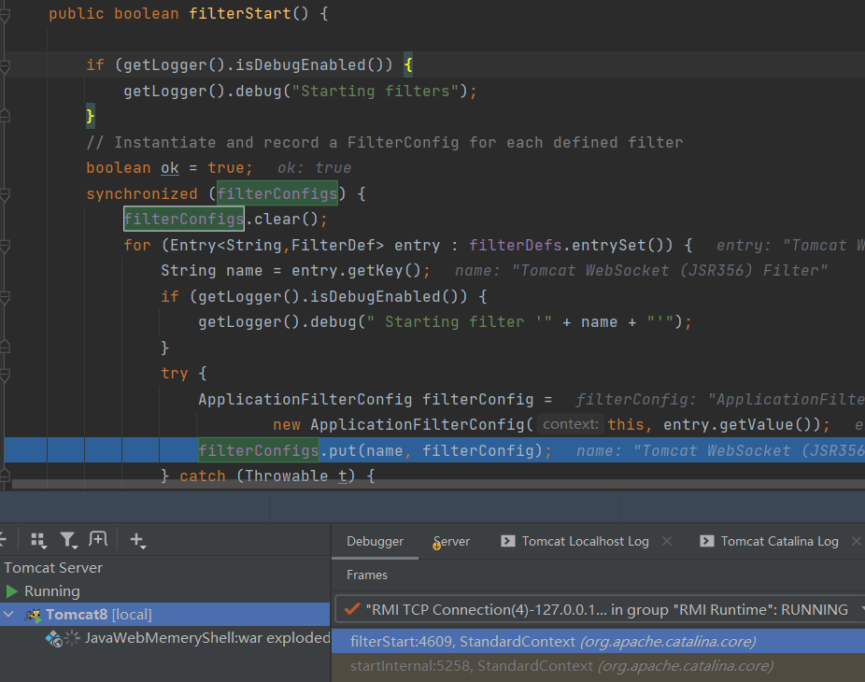Close the Tomcat Localhost Log tab
The image size is (865, 682).
[x=667, y=542]
